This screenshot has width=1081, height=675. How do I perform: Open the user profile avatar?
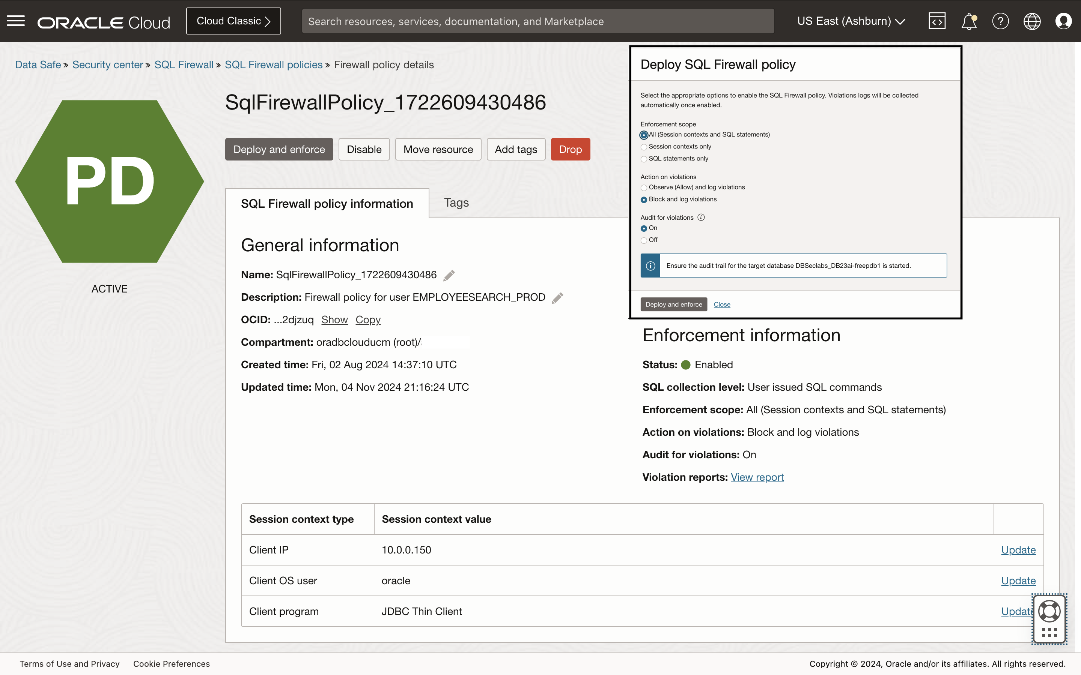click(1064, 21)
